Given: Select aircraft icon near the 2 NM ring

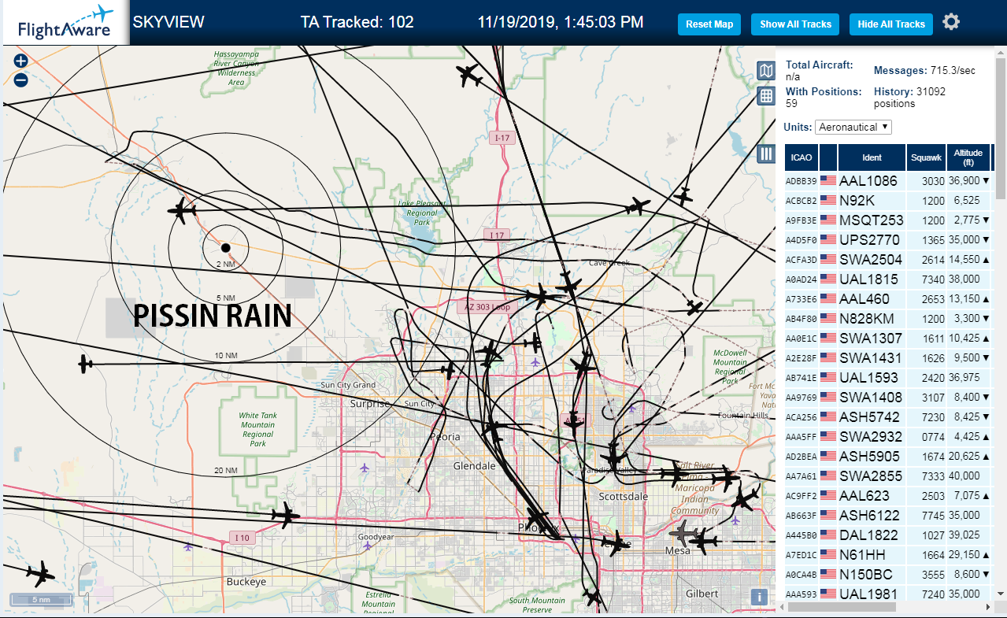Looking at the screenshot, I should 183,210.
